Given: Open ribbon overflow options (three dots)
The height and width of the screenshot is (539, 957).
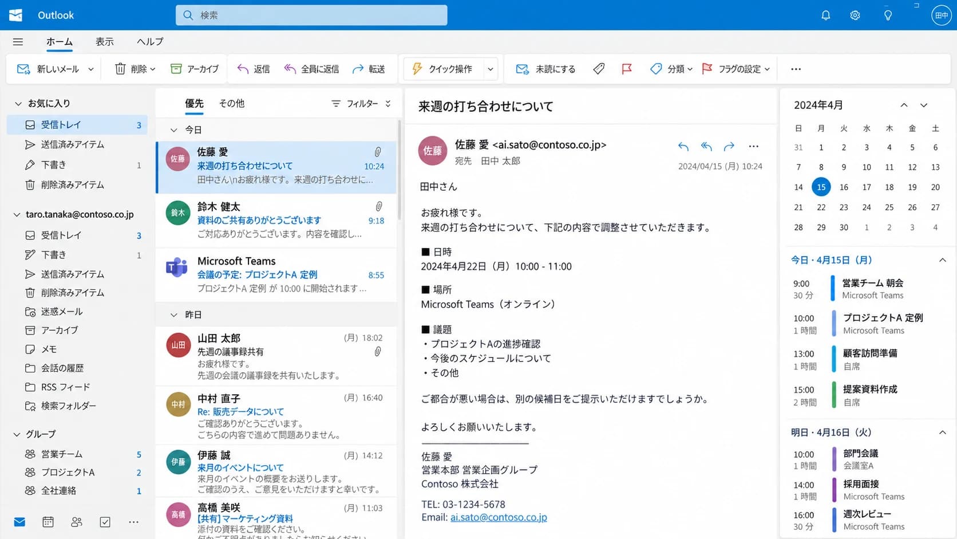Looking at the screenshot, I should [x=796, y=69].
